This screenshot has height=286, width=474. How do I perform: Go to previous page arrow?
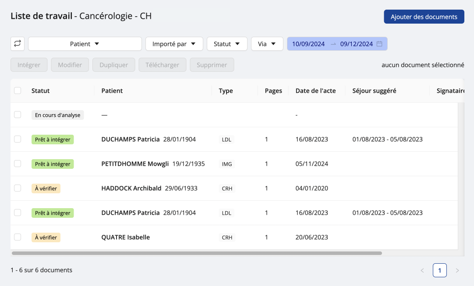(x=422, y=271)
